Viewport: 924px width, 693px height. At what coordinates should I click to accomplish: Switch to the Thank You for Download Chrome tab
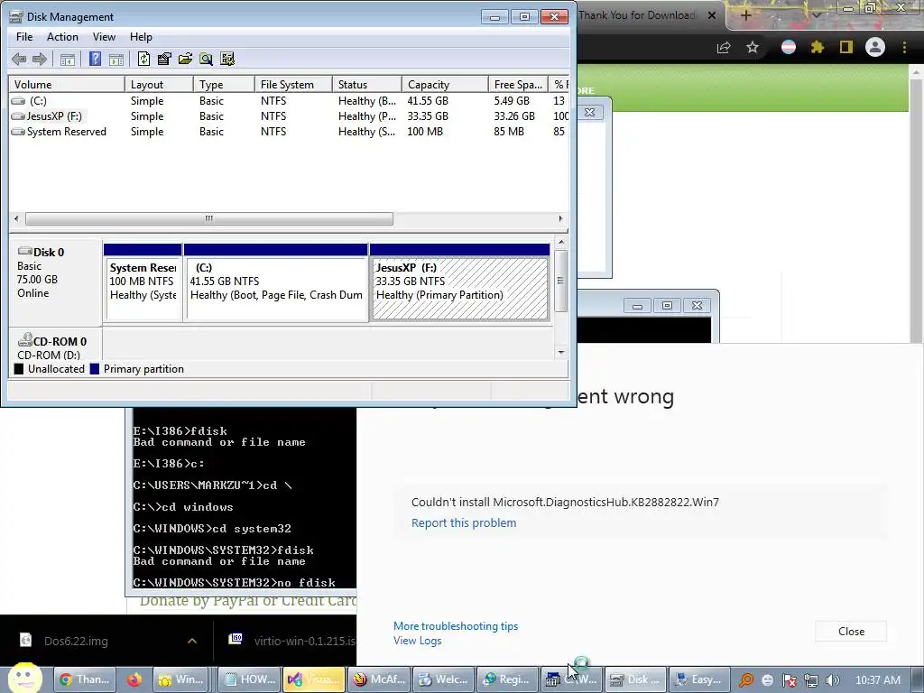[x=636, y=15]
